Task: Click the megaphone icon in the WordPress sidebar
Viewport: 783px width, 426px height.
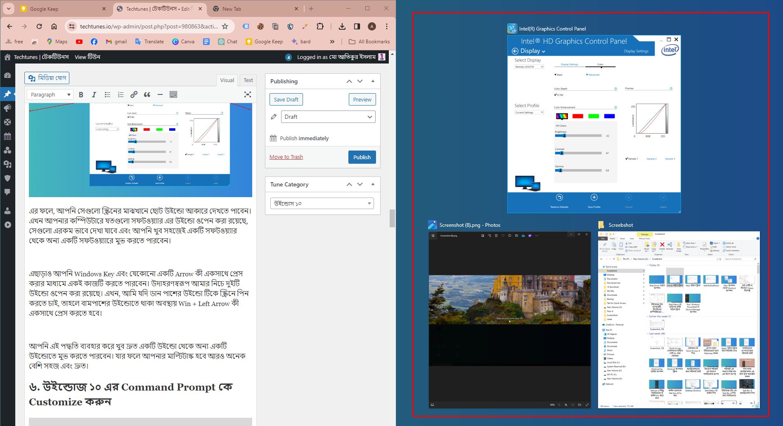Action: [7, 108]
